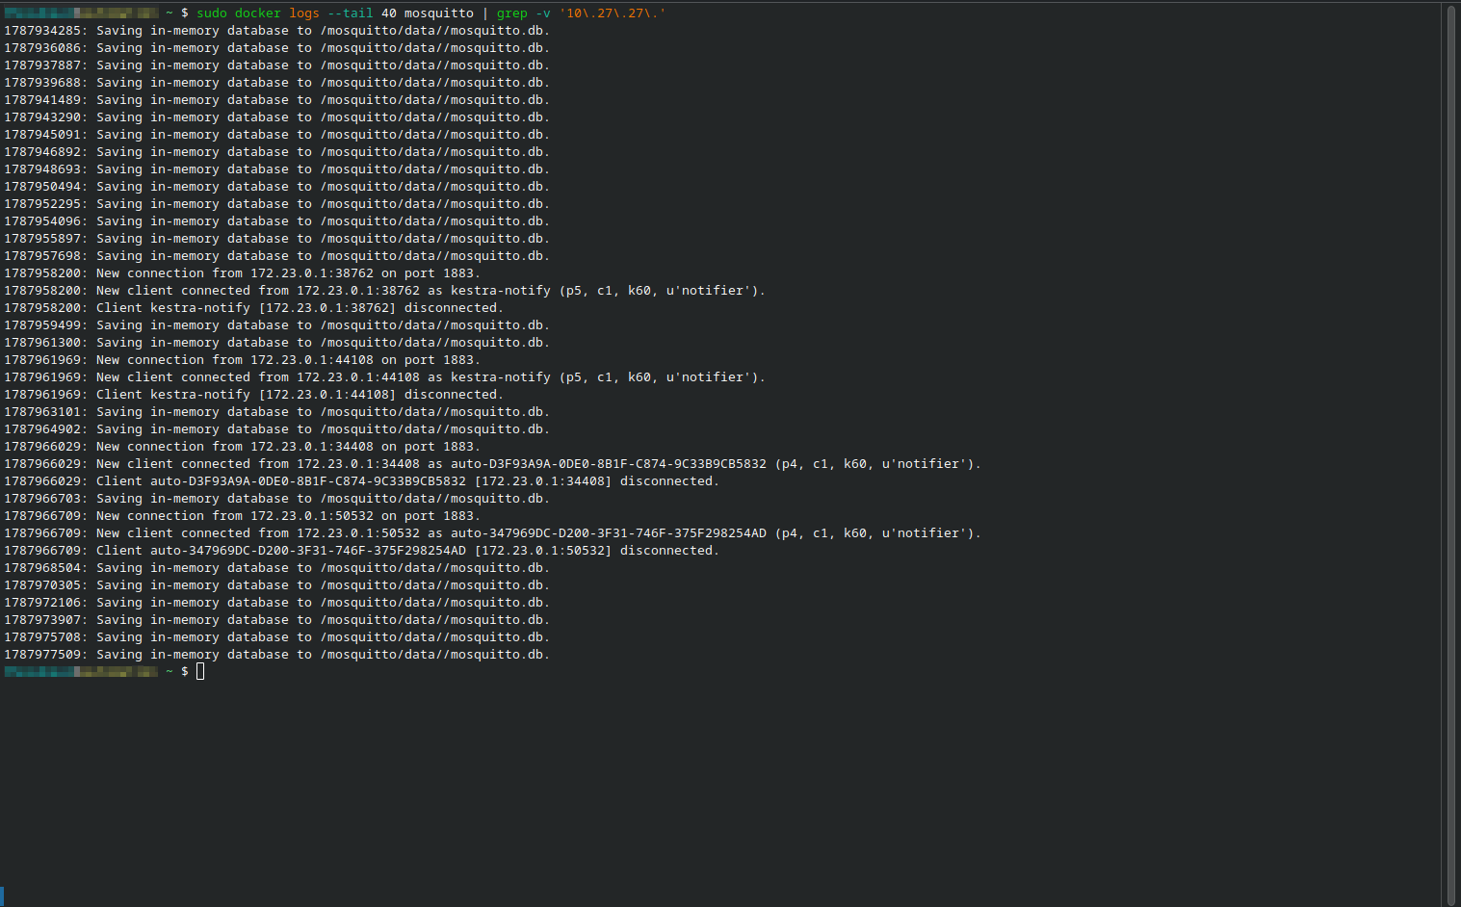Click the 'docker' word in the typed command

point(258,13)
